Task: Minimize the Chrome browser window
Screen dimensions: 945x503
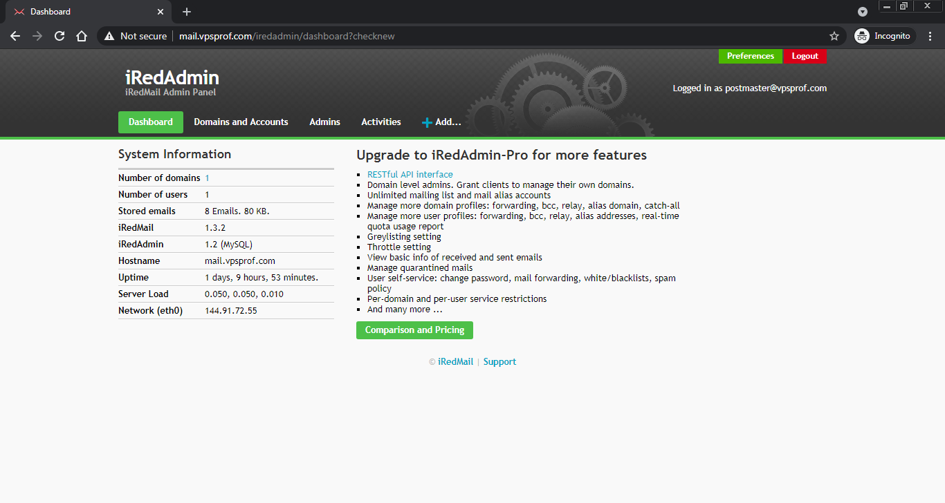Action: [887, 6]
